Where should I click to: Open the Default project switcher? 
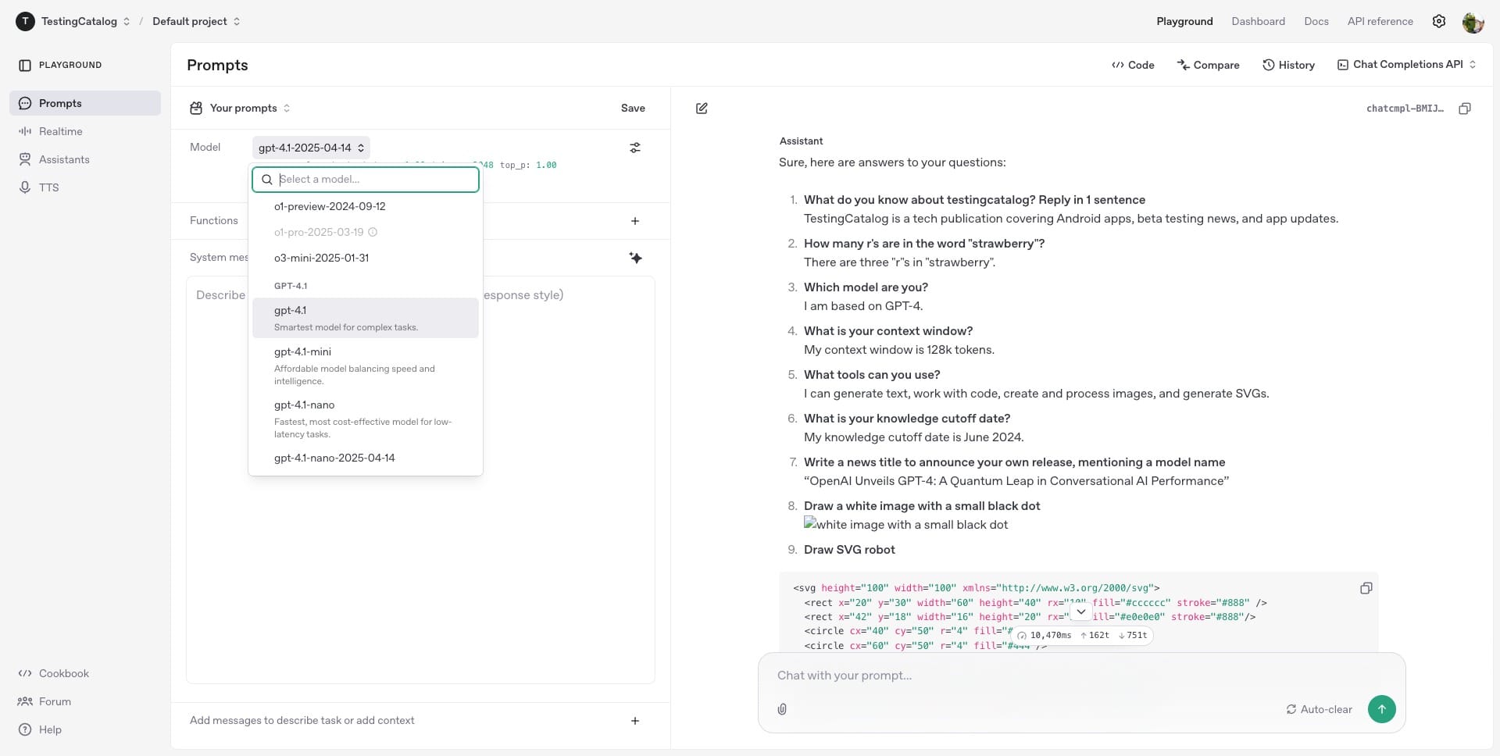(196, 21)
